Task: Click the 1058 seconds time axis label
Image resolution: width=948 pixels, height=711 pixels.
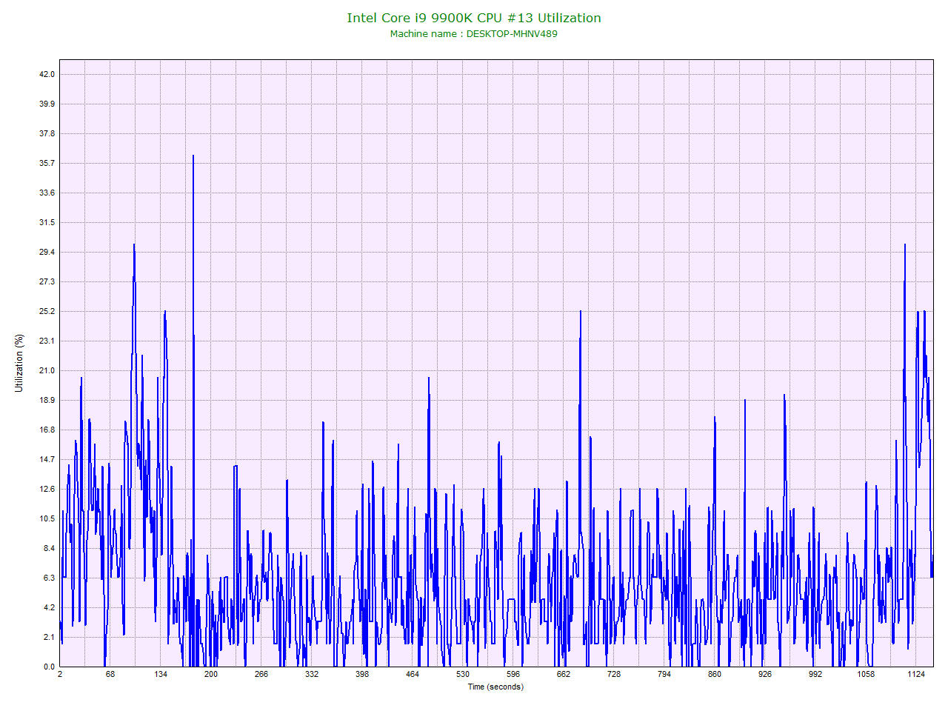Action: (x=866, y=674)
